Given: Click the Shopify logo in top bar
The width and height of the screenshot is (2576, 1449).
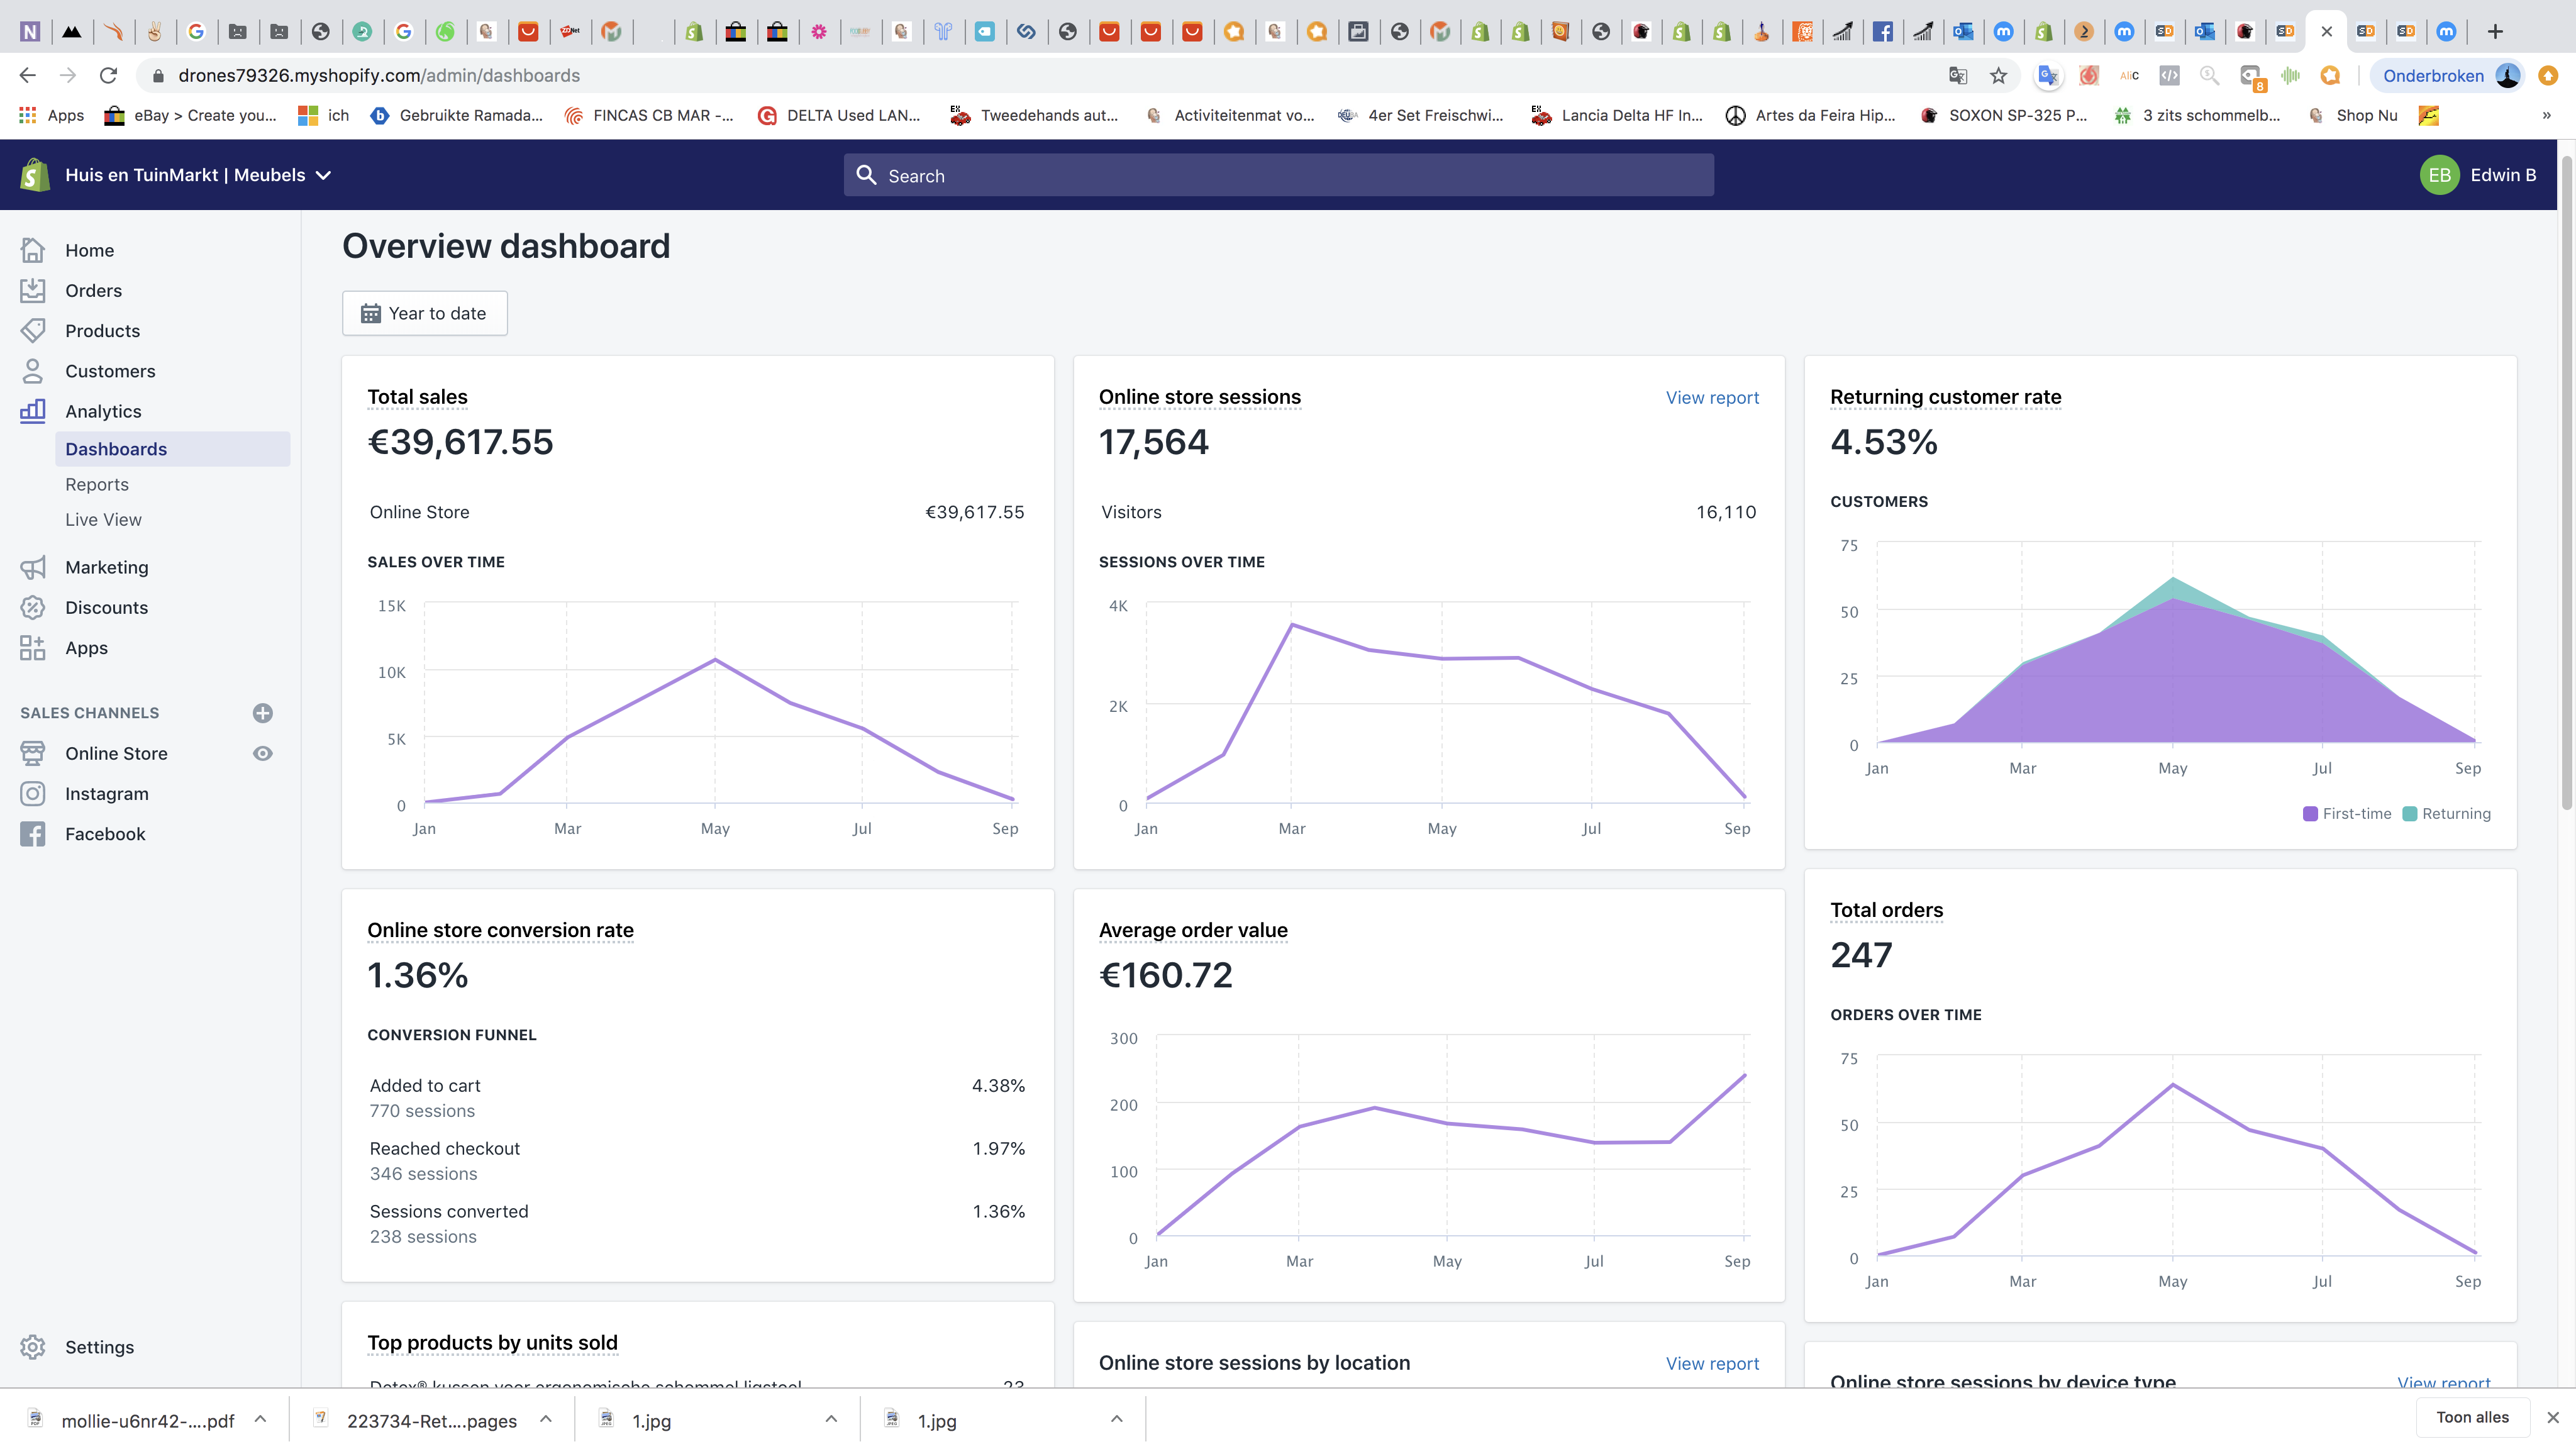Looking at the screenshot, I should [x=35, y=175].
